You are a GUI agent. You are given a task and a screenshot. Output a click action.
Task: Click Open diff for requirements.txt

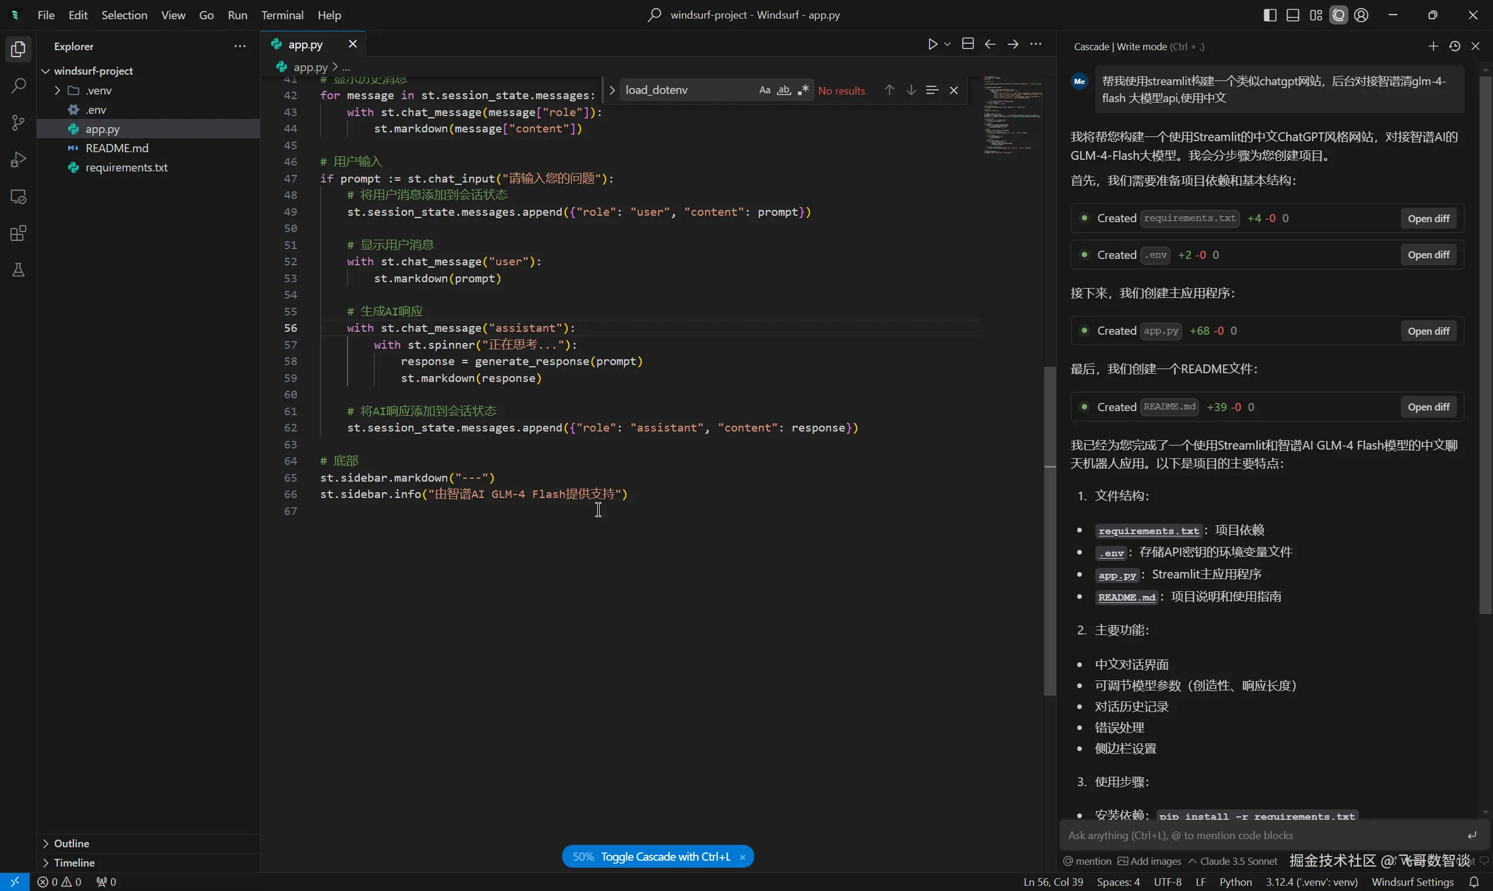(1428, 219)
